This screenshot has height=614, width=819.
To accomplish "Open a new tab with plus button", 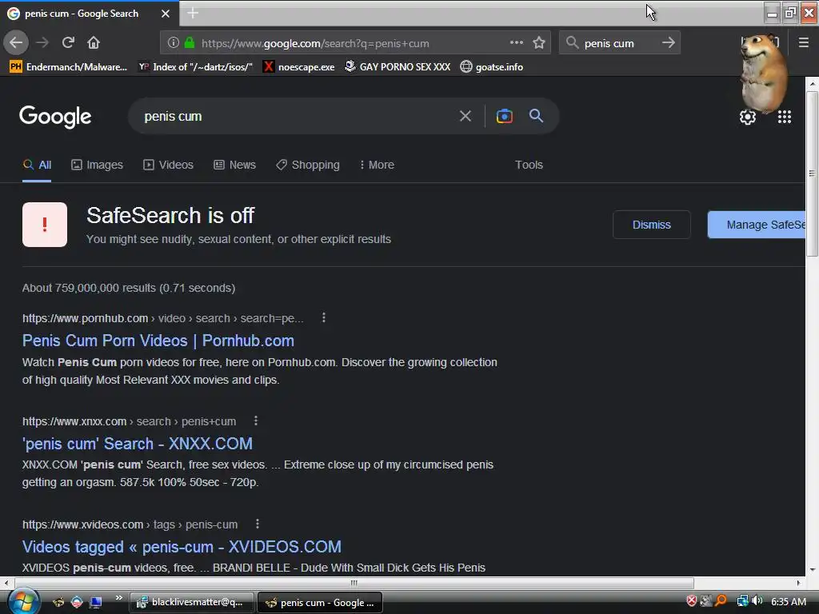I will pos(193,13).
